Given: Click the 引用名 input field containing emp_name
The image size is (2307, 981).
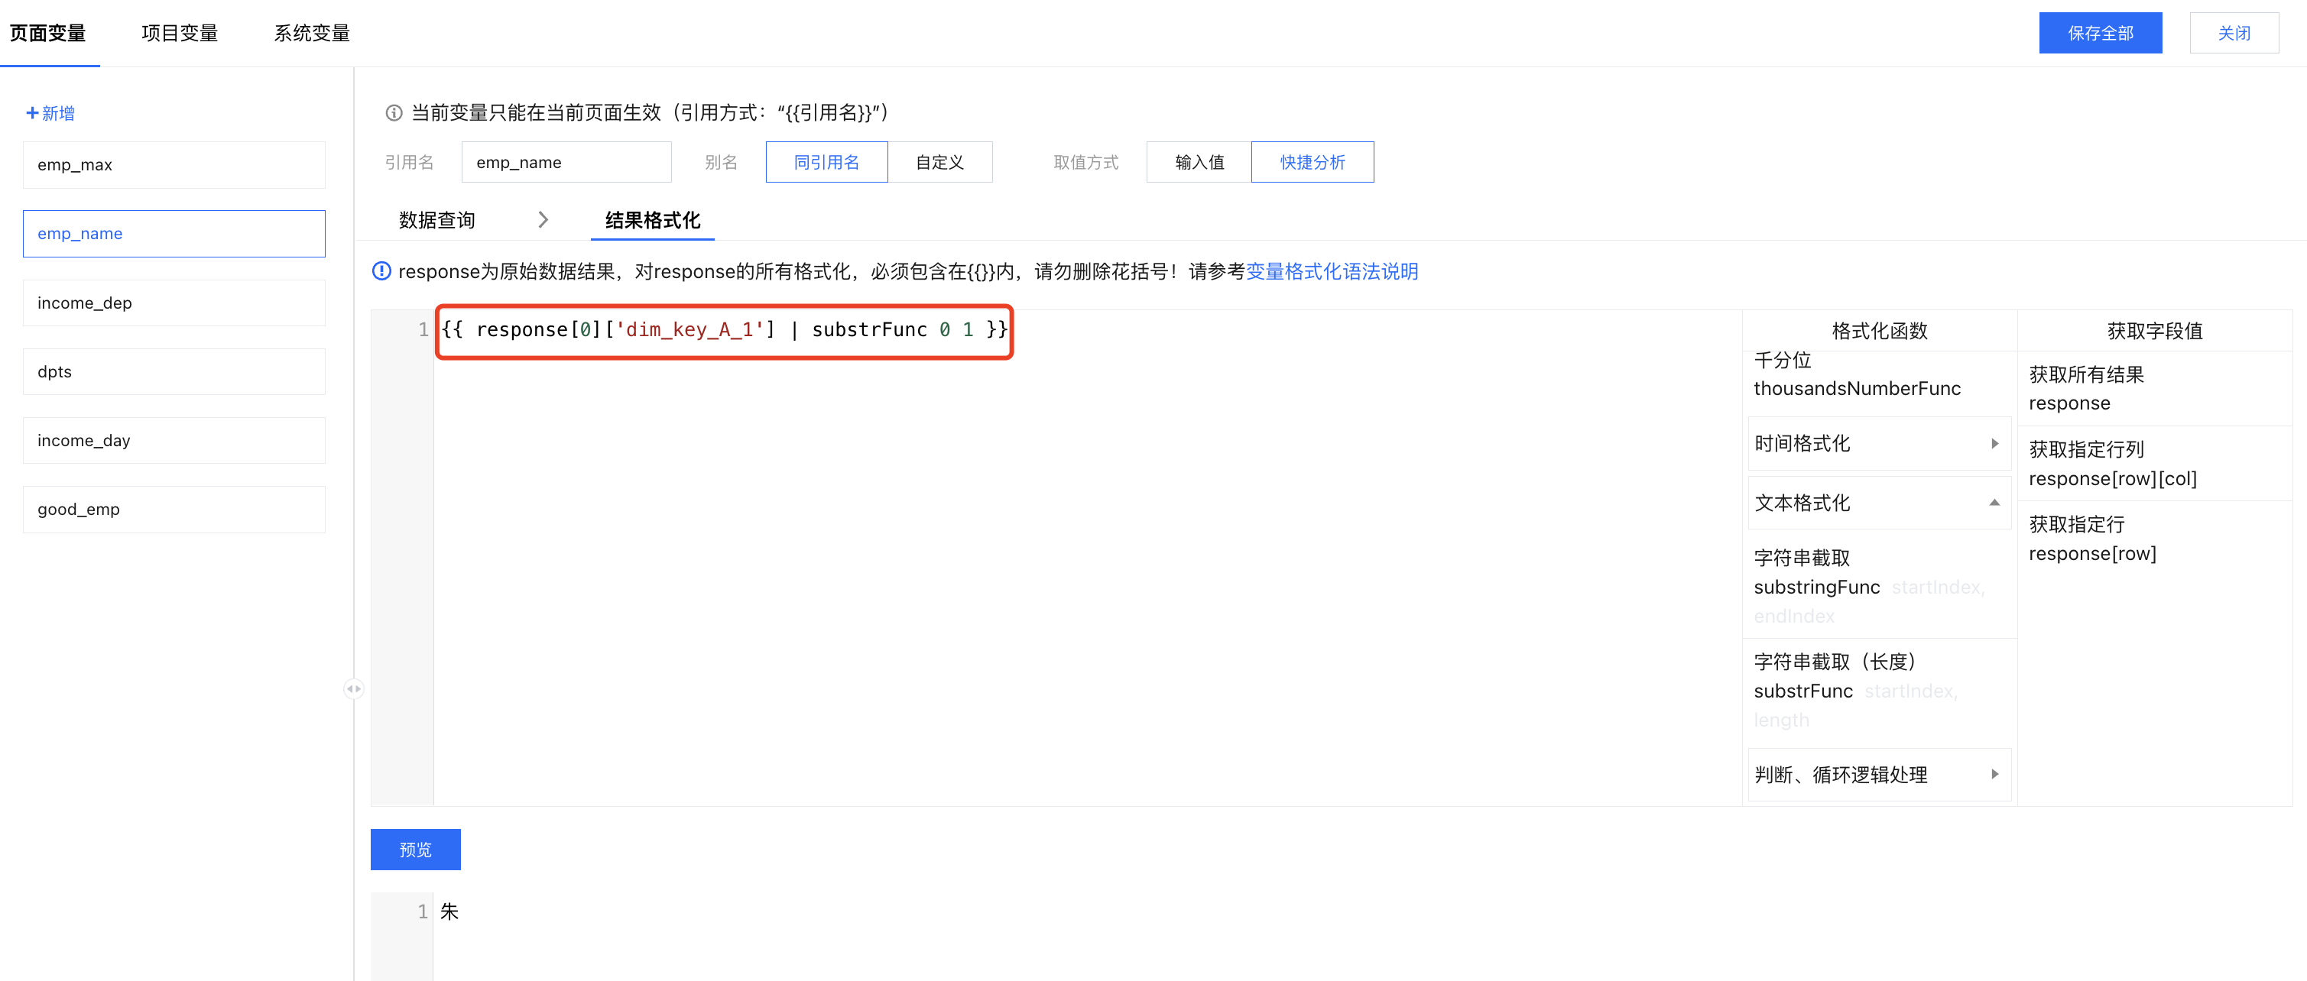Looking at the screenshot, I should [x=566, y=162].
